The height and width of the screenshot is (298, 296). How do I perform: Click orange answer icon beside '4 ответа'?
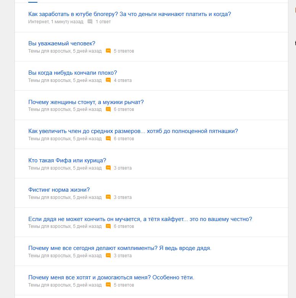tap(108, 80)
